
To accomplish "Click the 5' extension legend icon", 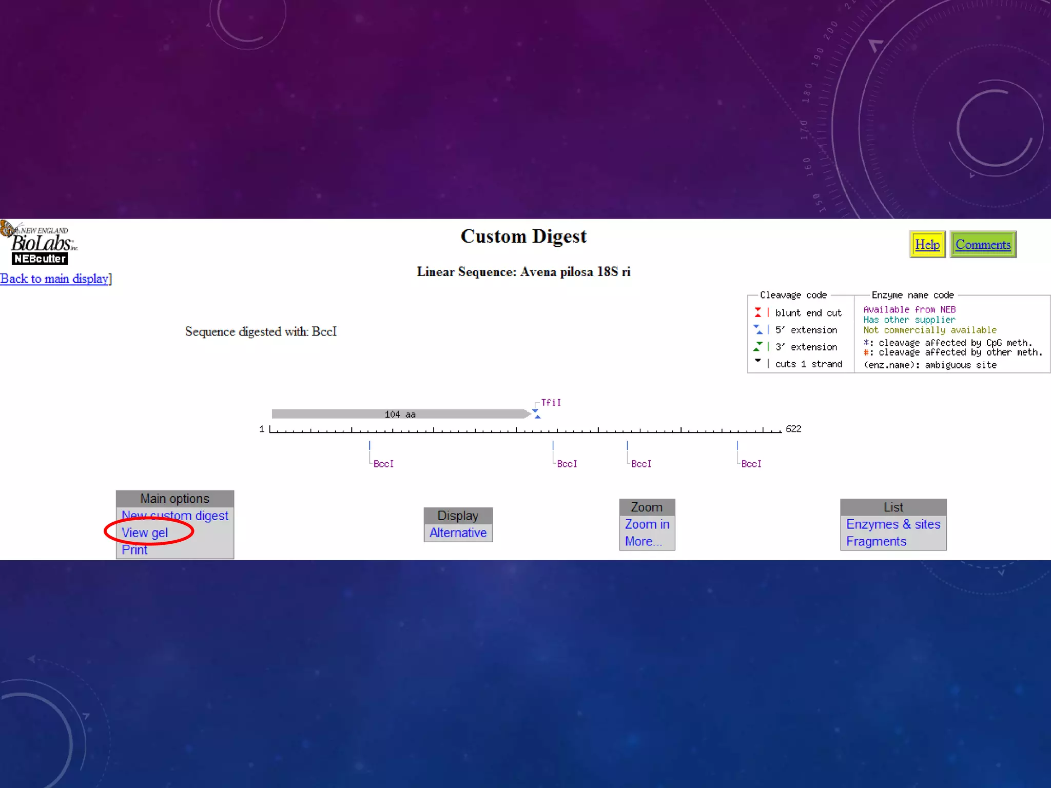I will pos(757,329).
